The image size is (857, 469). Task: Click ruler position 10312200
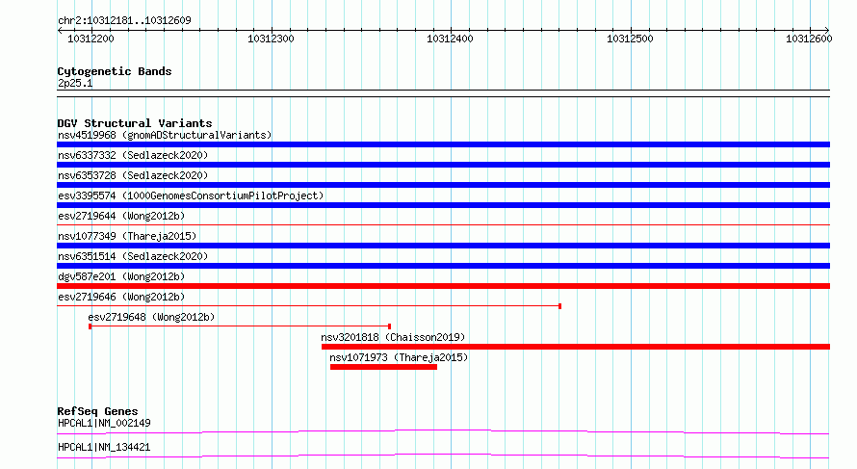[x=91, y=39]
